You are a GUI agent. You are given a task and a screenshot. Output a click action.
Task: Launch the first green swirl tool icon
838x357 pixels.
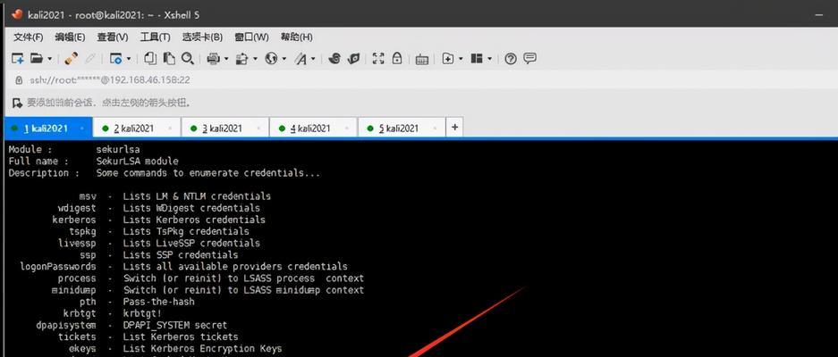coord(334,59)
